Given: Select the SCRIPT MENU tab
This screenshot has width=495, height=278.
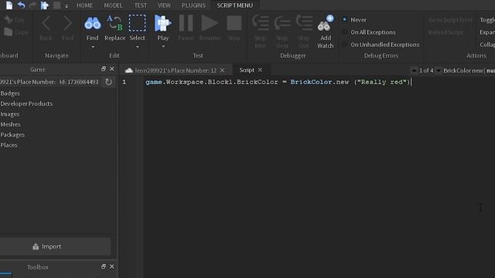Looking at the screenshot, I should click(x=235, y=5).
